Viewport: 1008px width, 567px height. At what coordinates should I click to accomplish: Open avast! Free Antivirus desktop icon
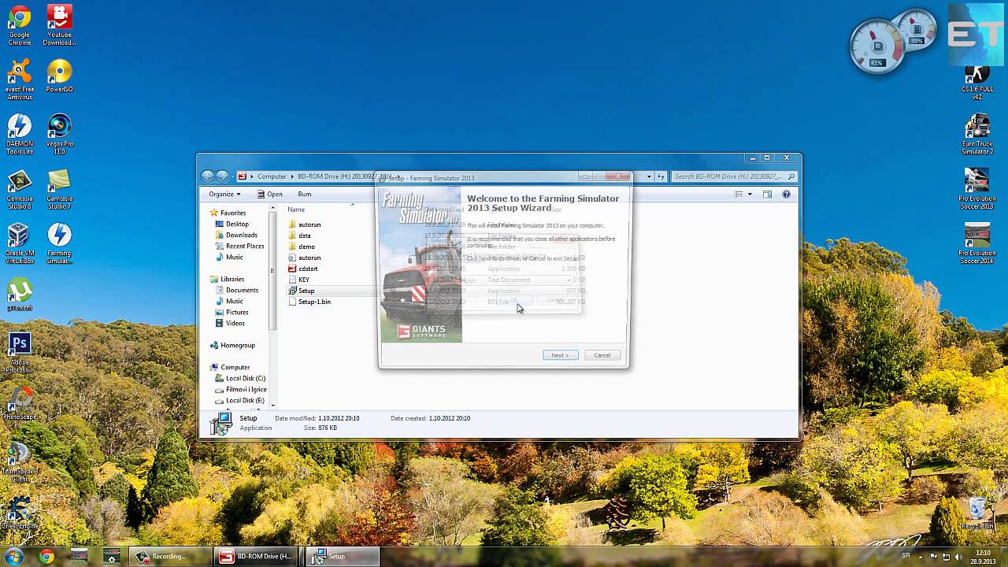pos(19,79)
